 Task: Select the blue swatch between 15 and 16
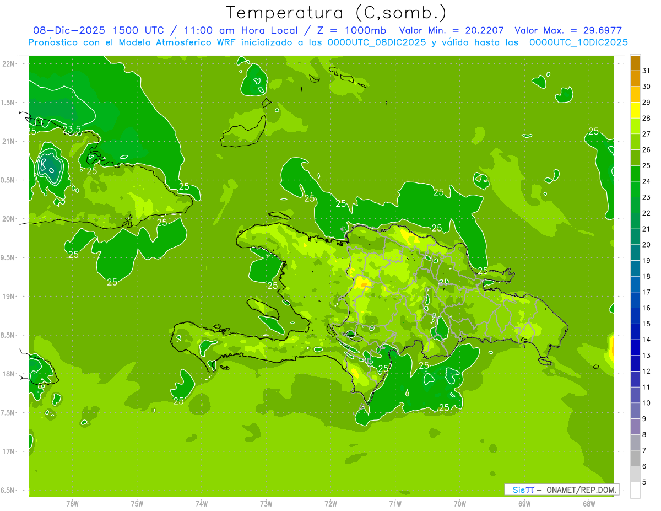click(x=635, y=316)
